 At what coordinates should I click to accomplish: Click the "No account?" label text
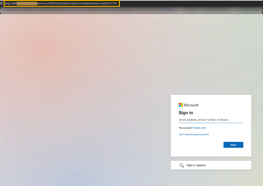186,128
